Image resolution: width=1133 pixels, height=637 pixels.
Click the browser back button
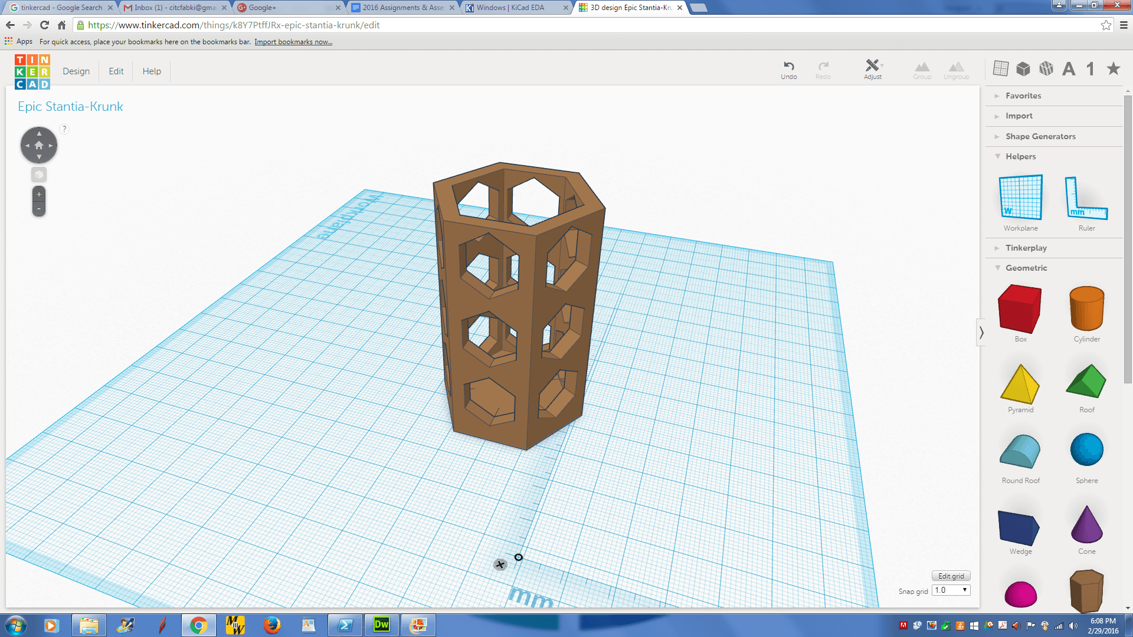coord(10,25)
